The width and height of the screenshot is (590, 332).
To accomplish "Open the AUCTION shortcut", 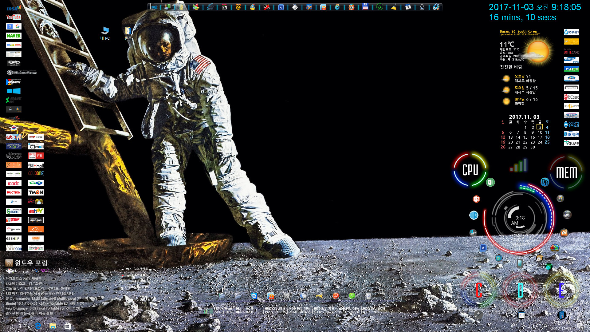I will [14, 192].
